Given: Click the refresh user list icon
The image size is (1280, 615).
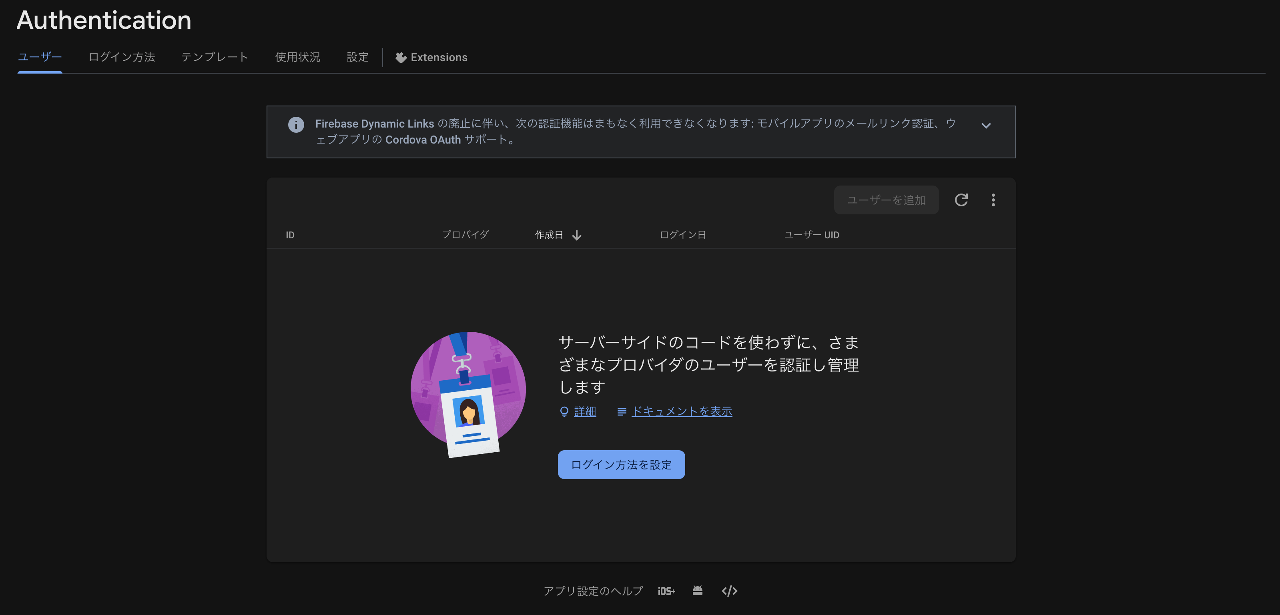Looking at the screenshot, I should point(962,200).
